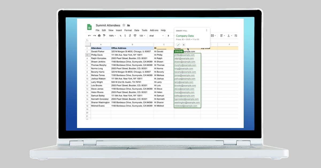The height and width of the screenshot is (168, 321).
Task: Open the Data menu
Action: [137, 30]
